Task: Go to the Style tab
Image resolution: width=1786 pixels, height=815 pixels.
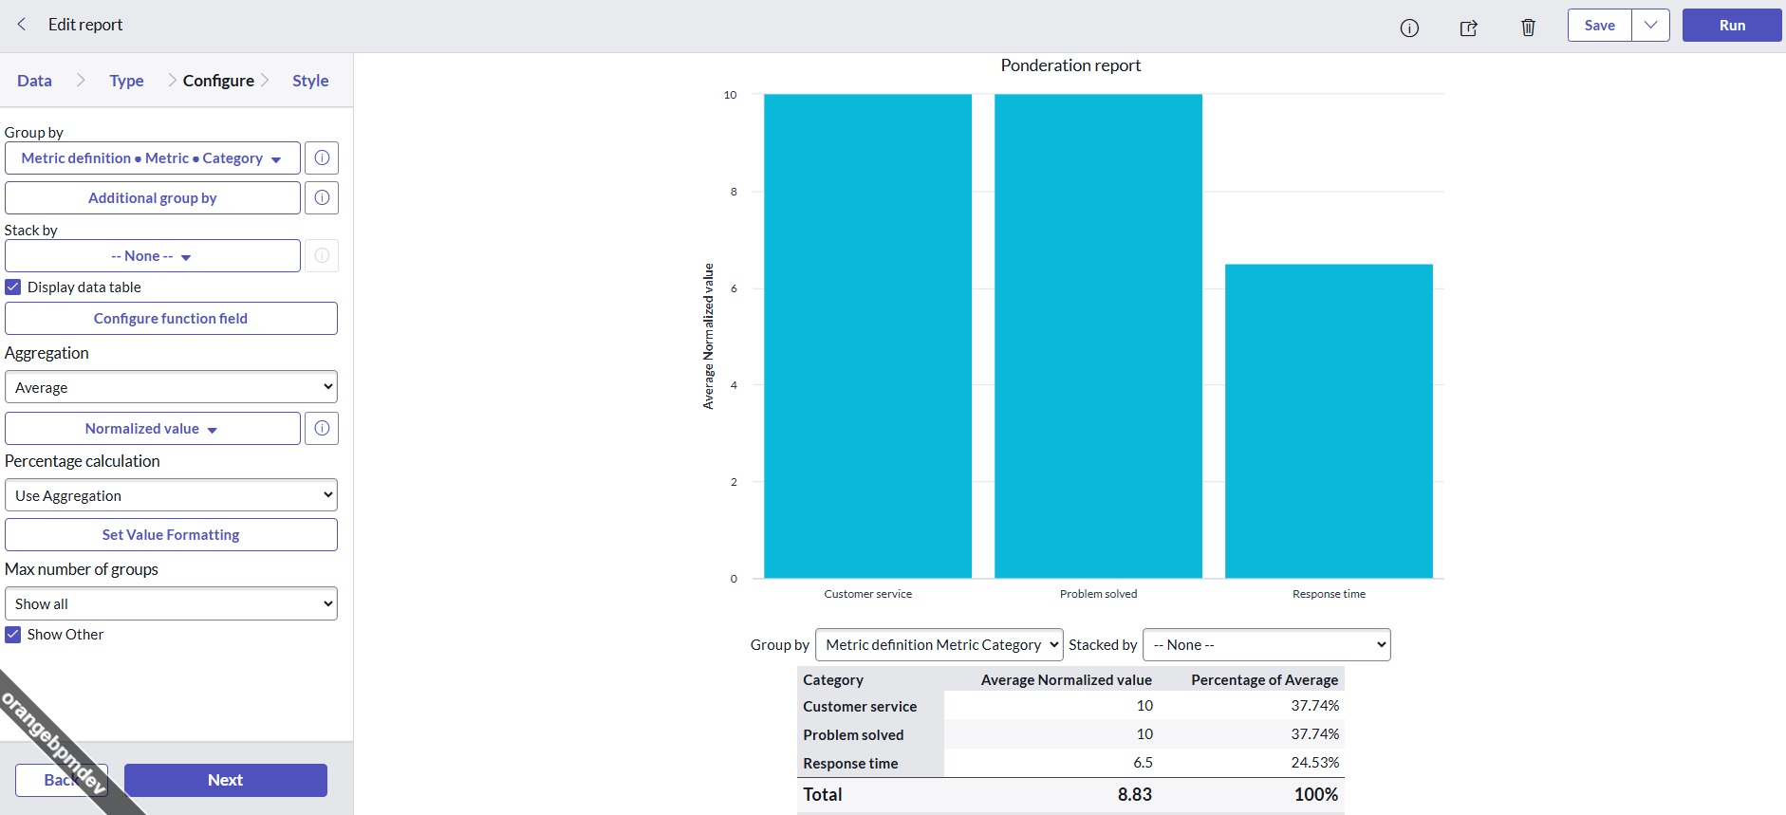Action: click(x=310, y=81)
